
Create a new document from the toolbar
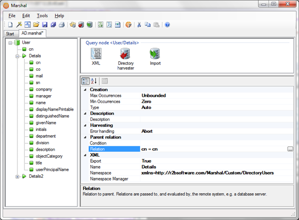[10, 24]
